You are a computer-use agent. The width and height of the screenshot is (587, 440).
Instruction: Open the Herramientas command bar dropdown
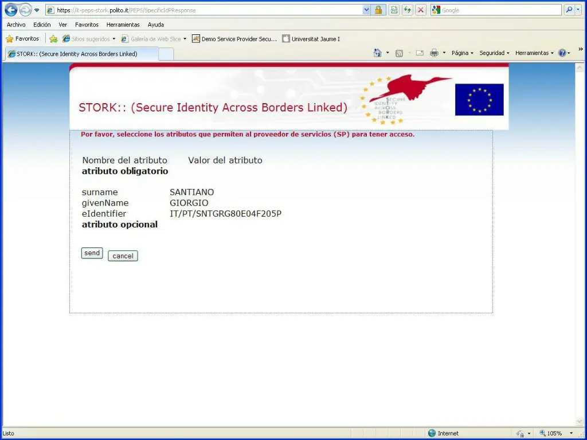click(534, 53)
